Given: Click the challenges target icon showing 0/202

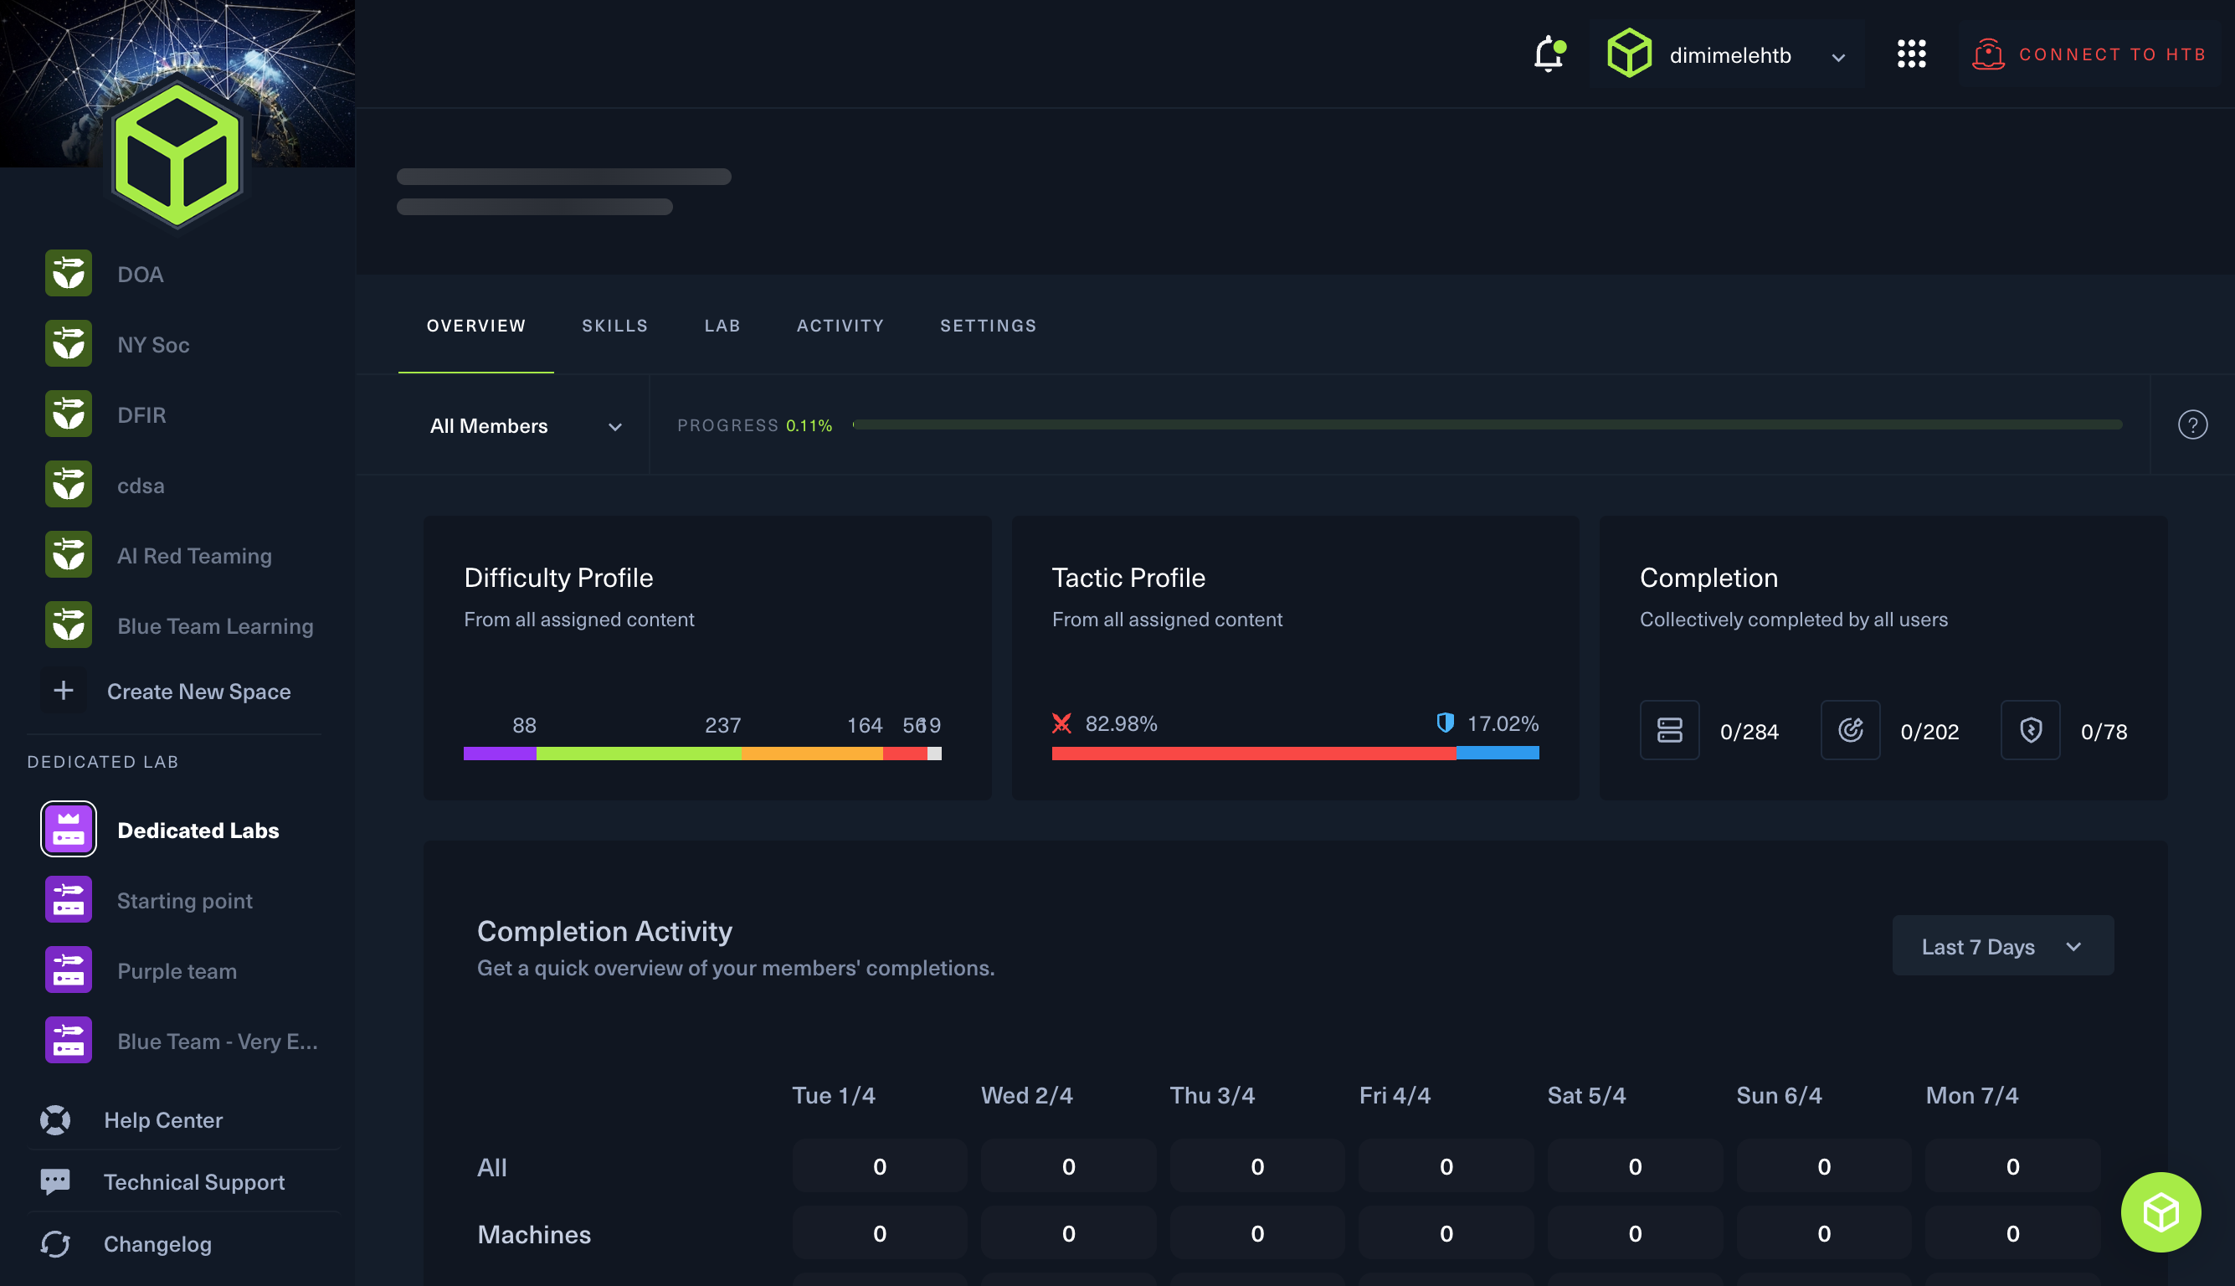Looking at the screenshot, I should pyautogui.click(x=1850, y=730).
